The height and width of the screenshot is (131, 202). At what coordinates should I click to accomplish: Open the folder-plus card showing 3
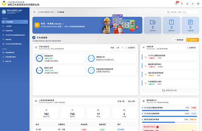pyautogui.click(x=152, y=25)
